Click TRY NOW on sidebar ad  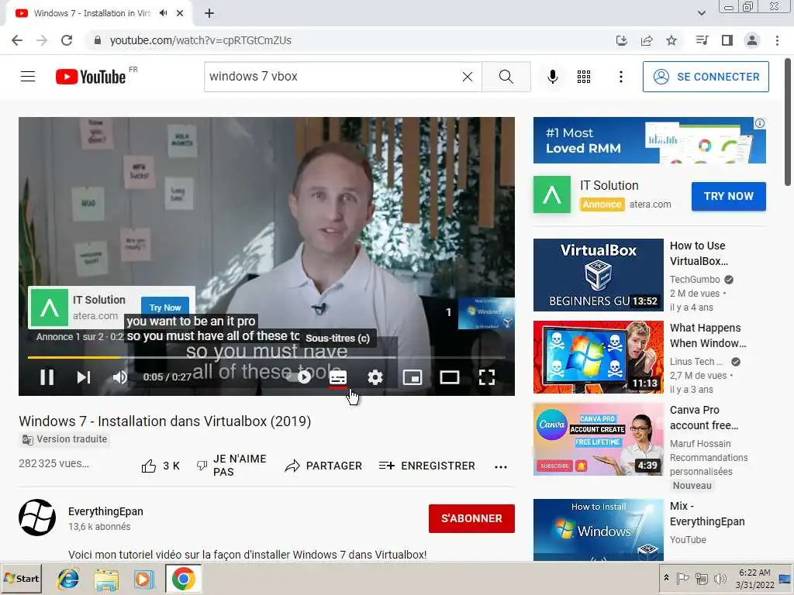[x=728, y=196]
